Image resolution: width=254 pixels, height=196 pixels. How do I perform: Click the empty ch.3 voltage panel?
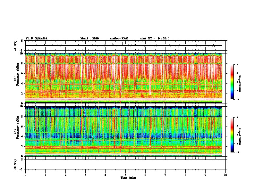coord(126,164)
